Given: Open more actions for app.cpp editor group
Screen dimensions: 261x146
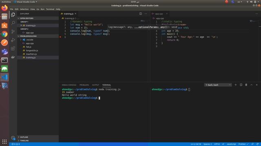Looking at the screenshot, I should [x=257, y=14].
